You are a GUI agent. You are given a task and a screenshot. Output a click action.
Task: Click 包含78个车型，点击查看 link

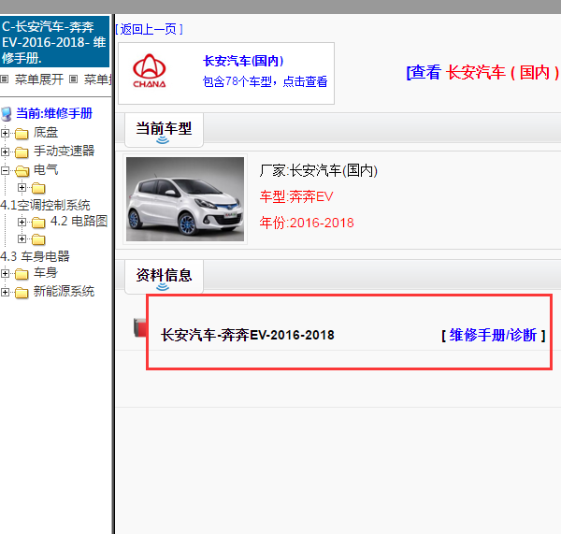(266, 81)
